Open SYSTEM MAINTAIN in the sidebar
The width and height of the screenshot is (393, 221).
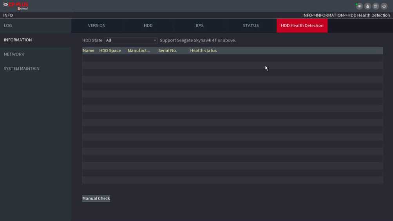click(22, 69)
